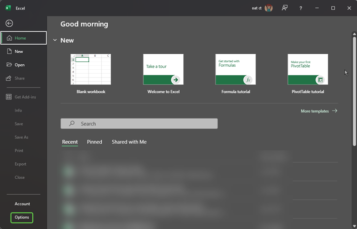Click the user account profile picture
357x229 pixels.
(268, 8)
